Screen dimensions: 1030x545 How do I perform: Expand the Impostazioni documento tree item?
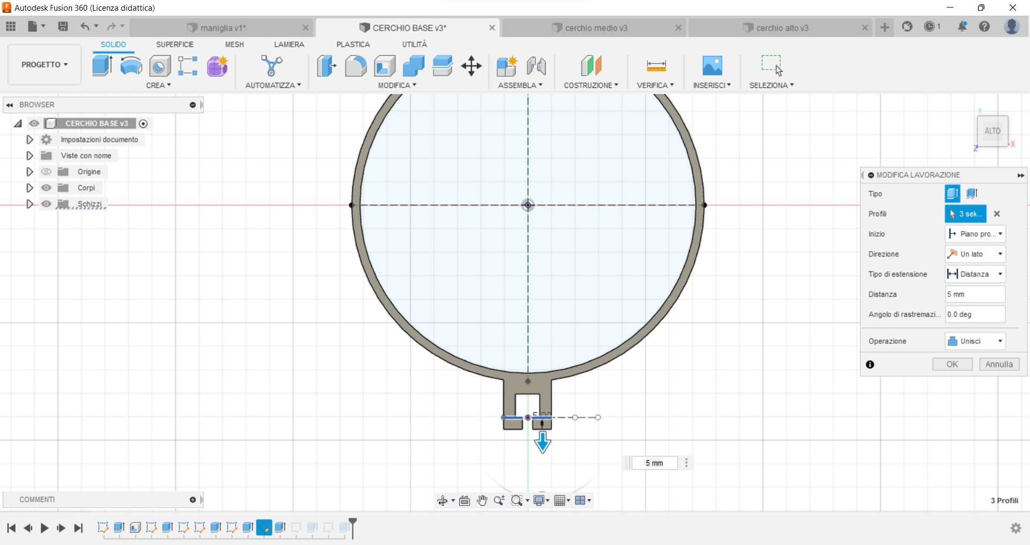[x=30, y=139]
